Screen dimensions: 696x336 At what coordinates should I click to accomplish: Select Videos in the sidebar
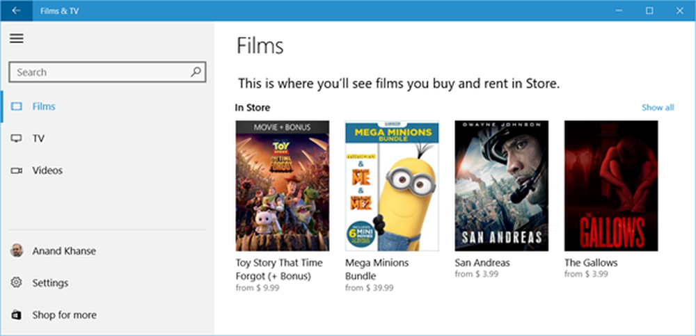(107, 170)
